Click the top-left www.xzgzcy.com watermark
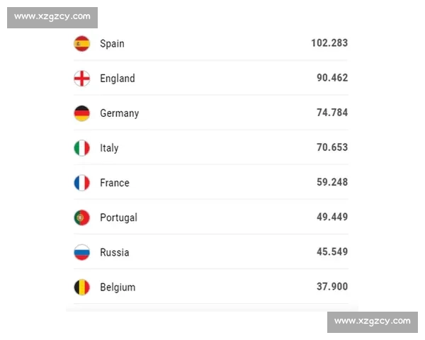Viewport: 425px width, 340px height. (53, 16)
